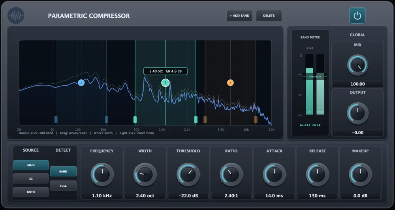Click the IN -13.9 readout
The height and width of the screenshot is (210, 395).
coord(305,126)
